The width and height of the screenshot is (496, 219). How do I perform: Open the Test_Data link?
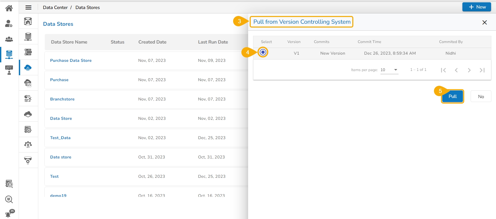(60, 138)
